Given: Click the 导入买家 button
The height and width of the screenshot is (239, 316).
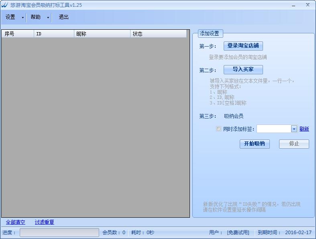Looking at the screenshot, I should coord(243,69).
